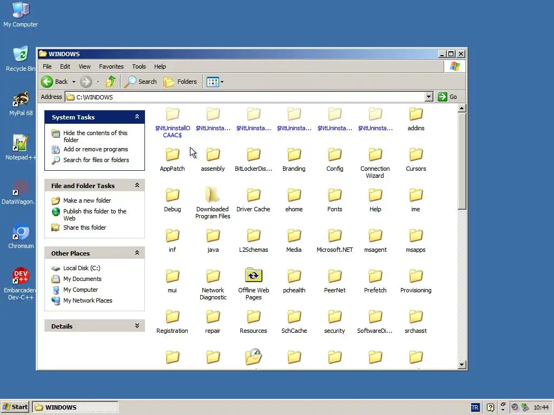The width and height of the screenshot is (554, 415).
Task: Select the Branding folder
Action: pyautogui.click(x=294, y=159)
